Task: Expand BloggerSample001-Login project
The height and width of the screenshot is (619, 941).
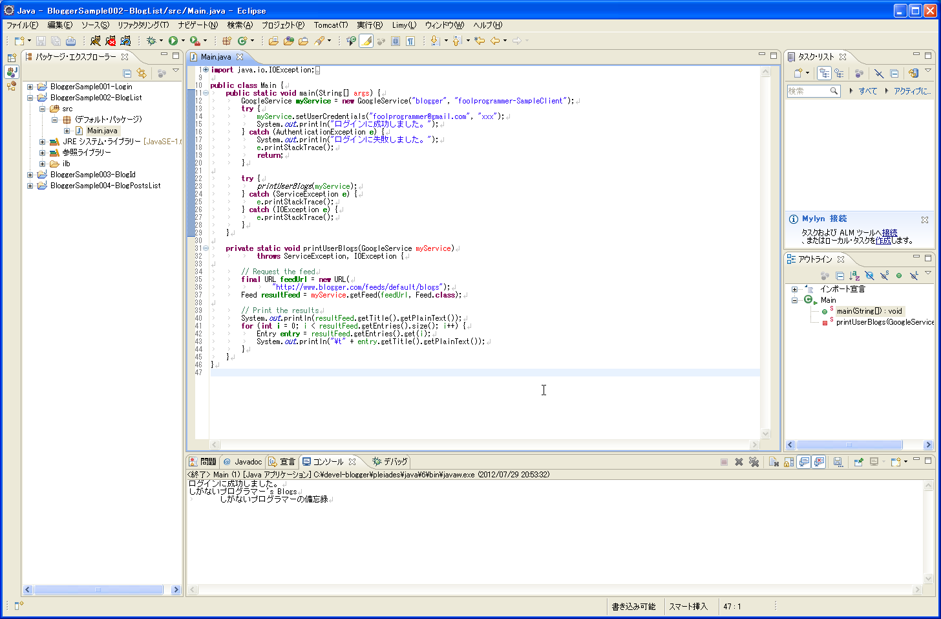Action: click(30, 87)
